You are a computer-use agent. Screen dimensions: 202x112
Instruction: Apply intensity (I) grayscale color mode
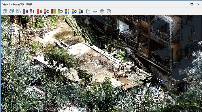point(32,11)
